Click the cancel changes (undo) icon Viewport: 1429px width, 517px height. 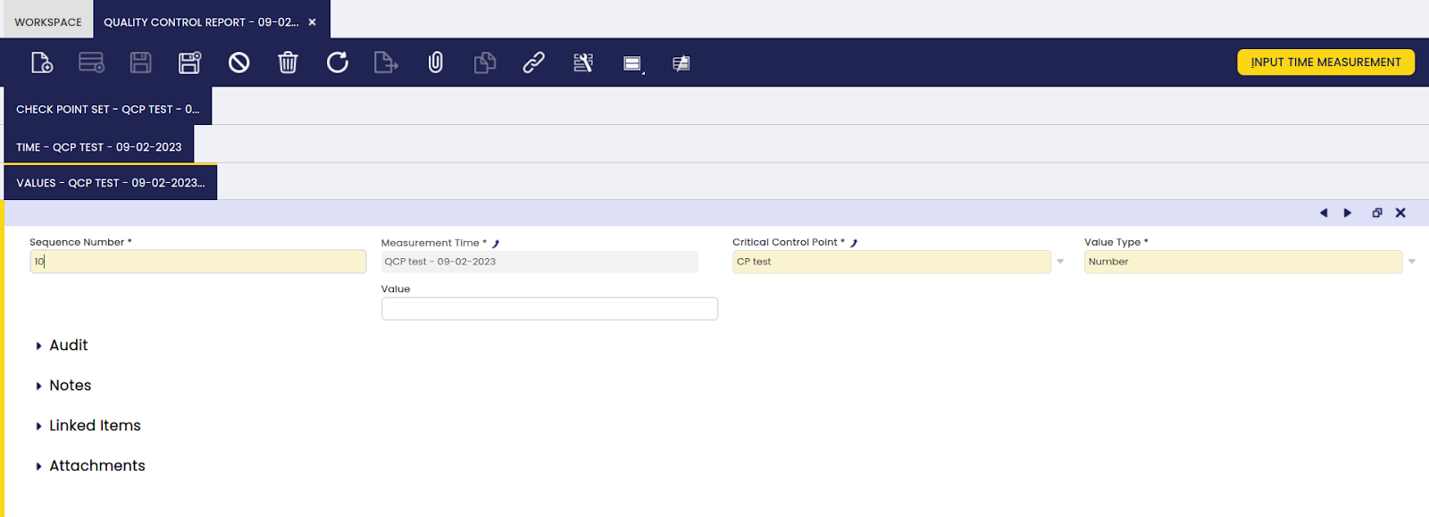[238, 63]
